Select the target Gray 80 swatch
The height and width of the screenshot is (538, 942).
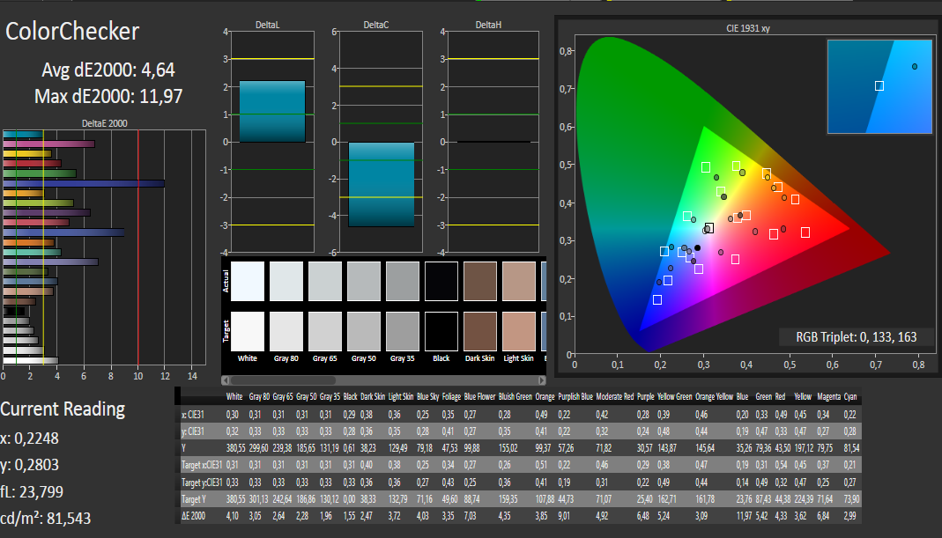(286, 332)
